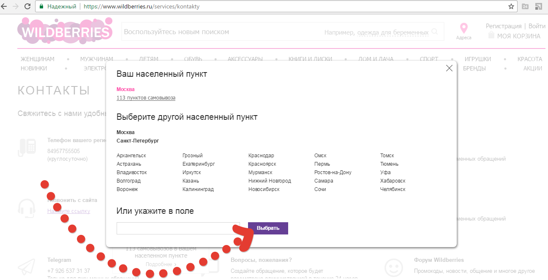
Task: Click the pink Москва current city
Action: point(125,89)
